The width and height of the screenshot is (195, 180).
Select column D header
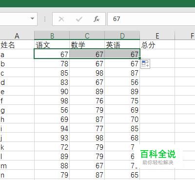tap(122, 36)
